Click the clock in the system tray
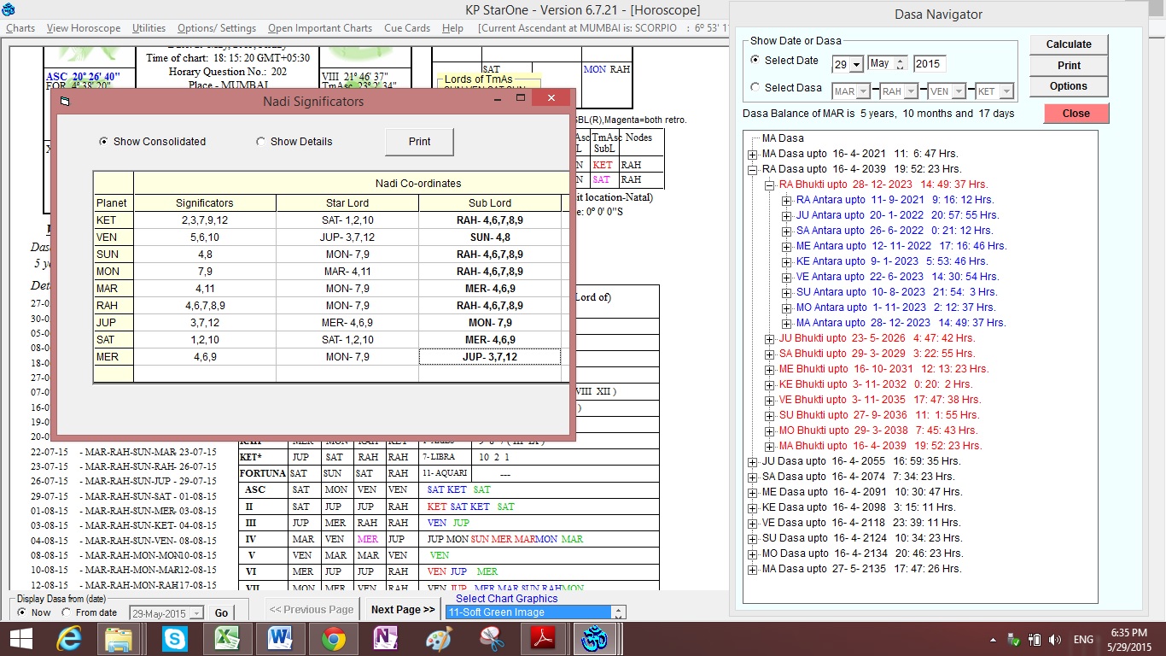 (x=1128, y=639)
